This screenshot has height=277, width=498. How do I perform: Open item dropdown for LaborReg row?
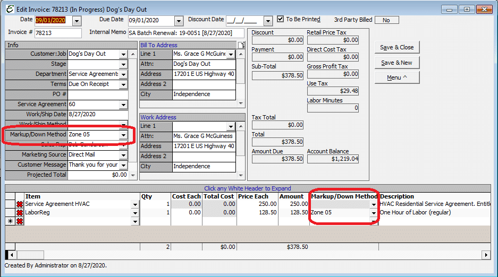pyautogui.click(x=136, y=213)
